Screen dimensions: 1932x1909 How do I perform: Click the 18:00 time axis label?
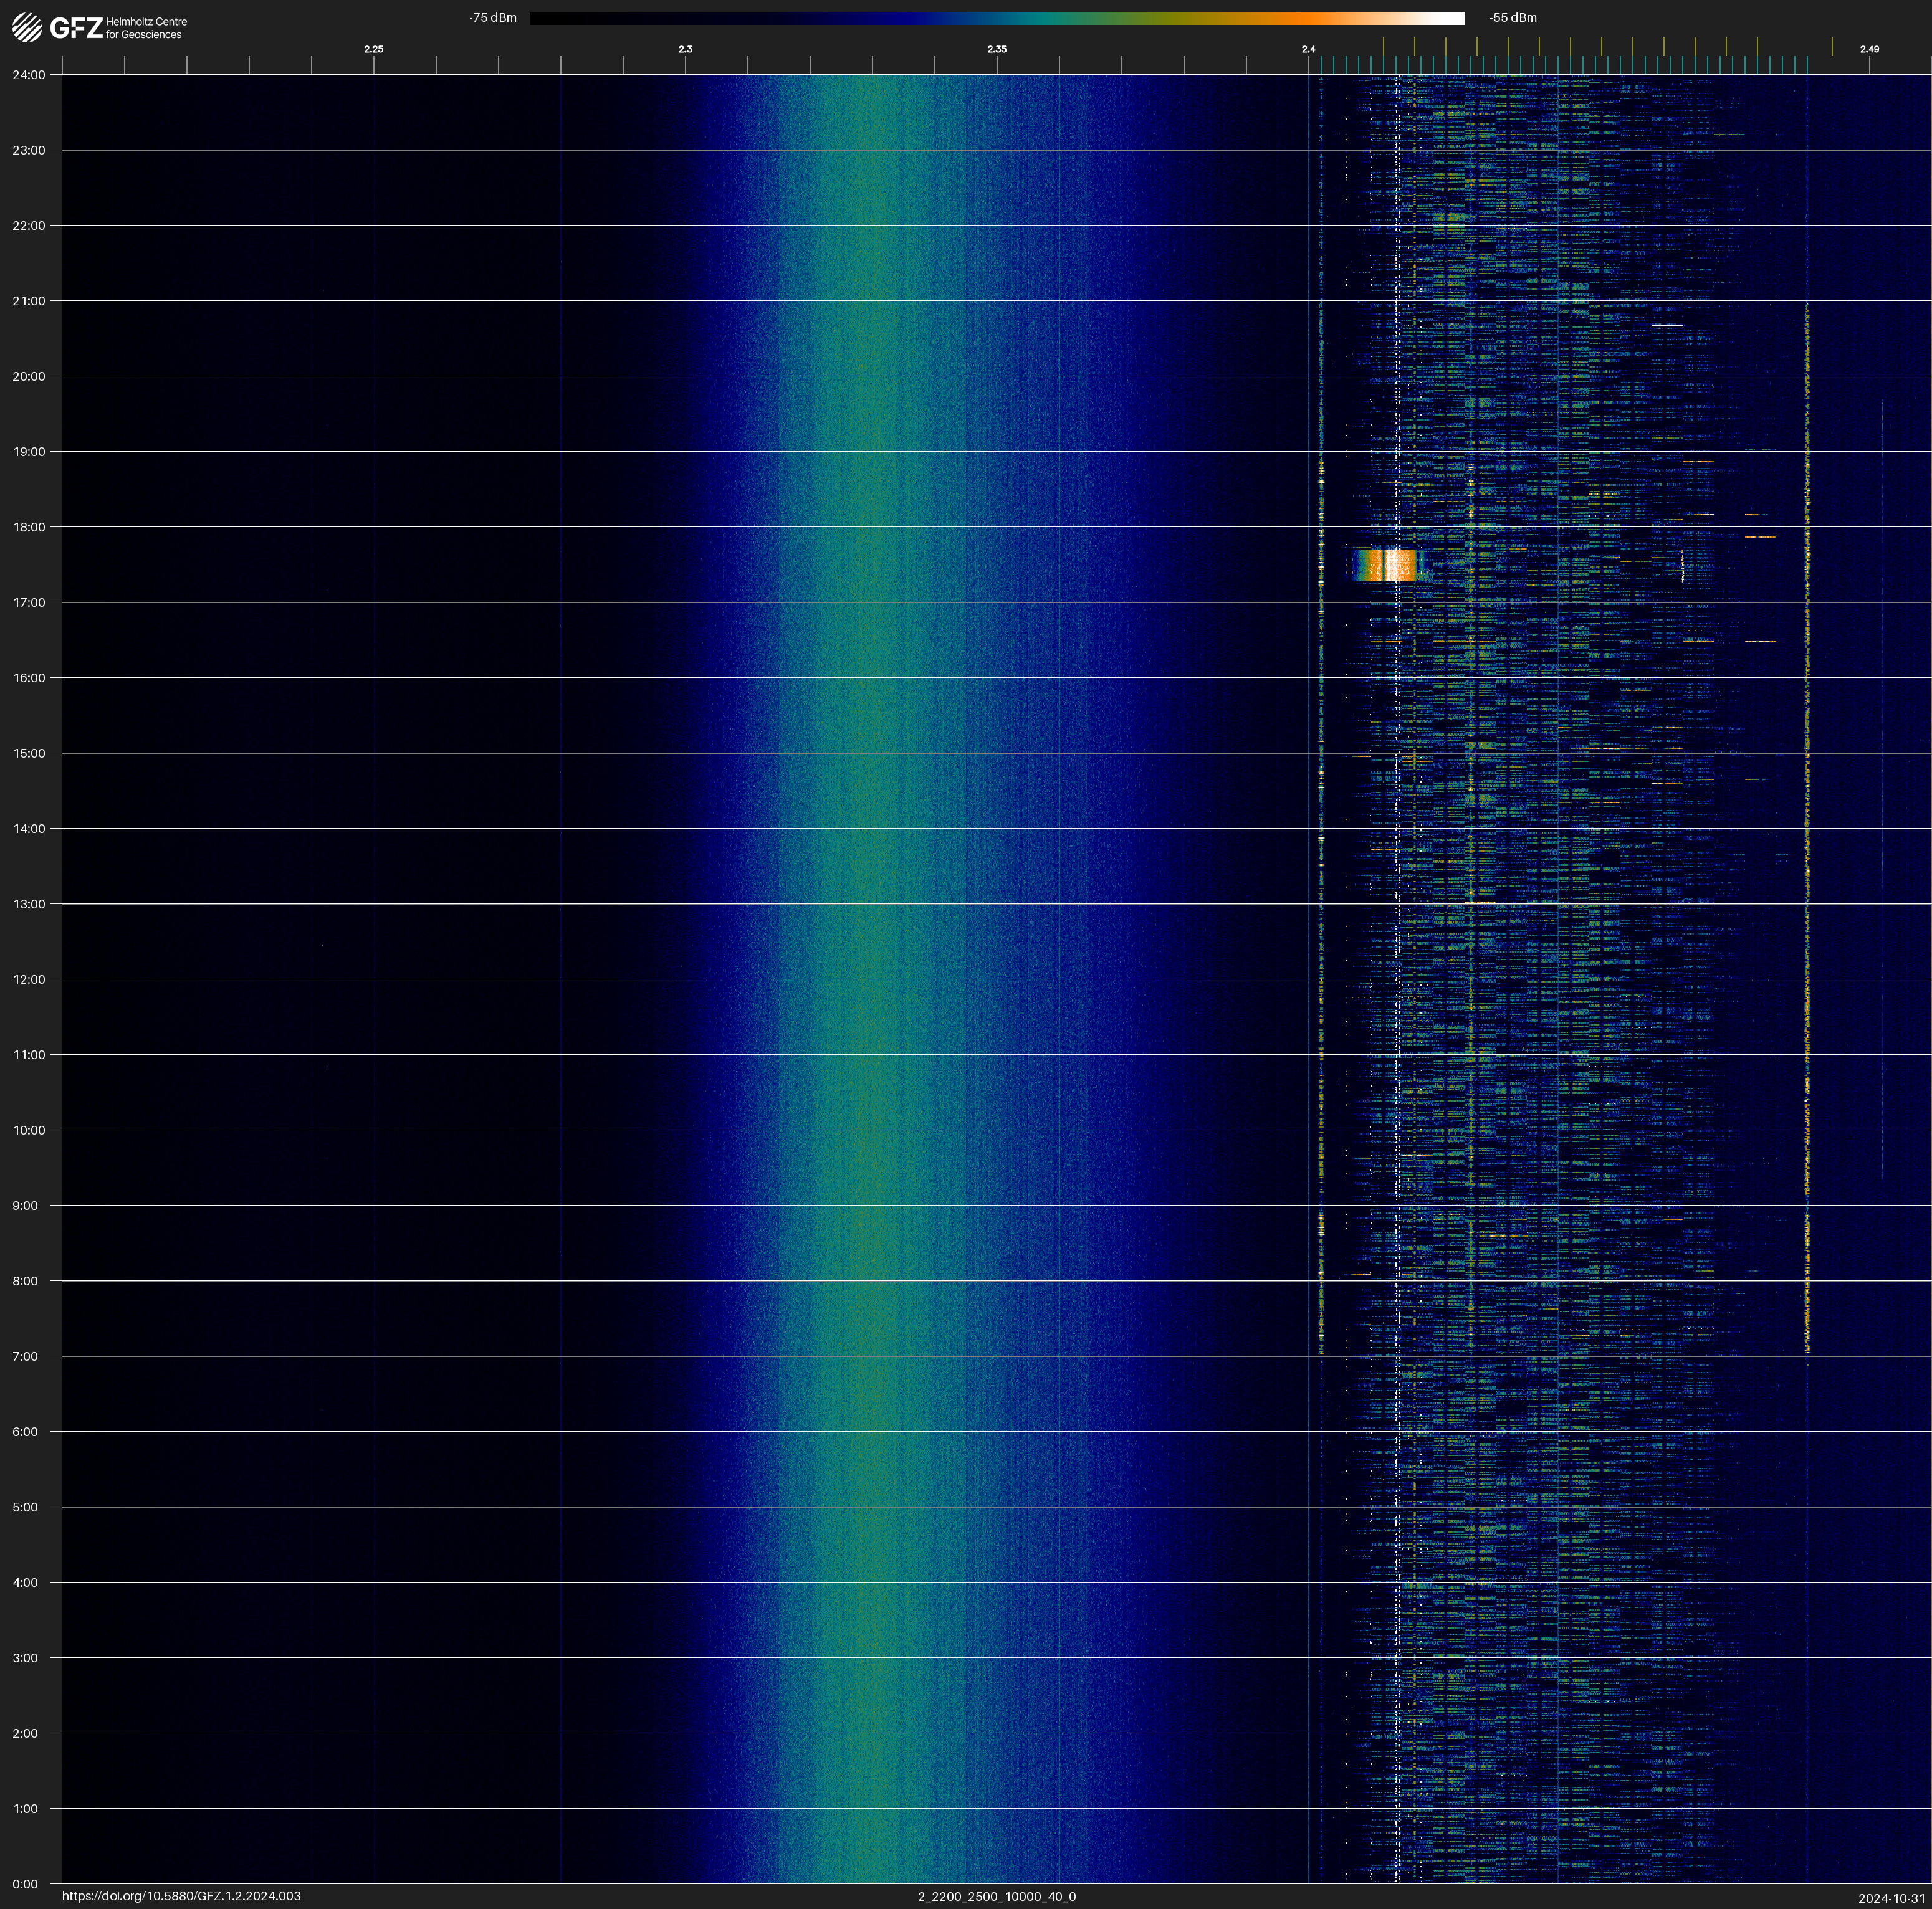tap(29, 526)
